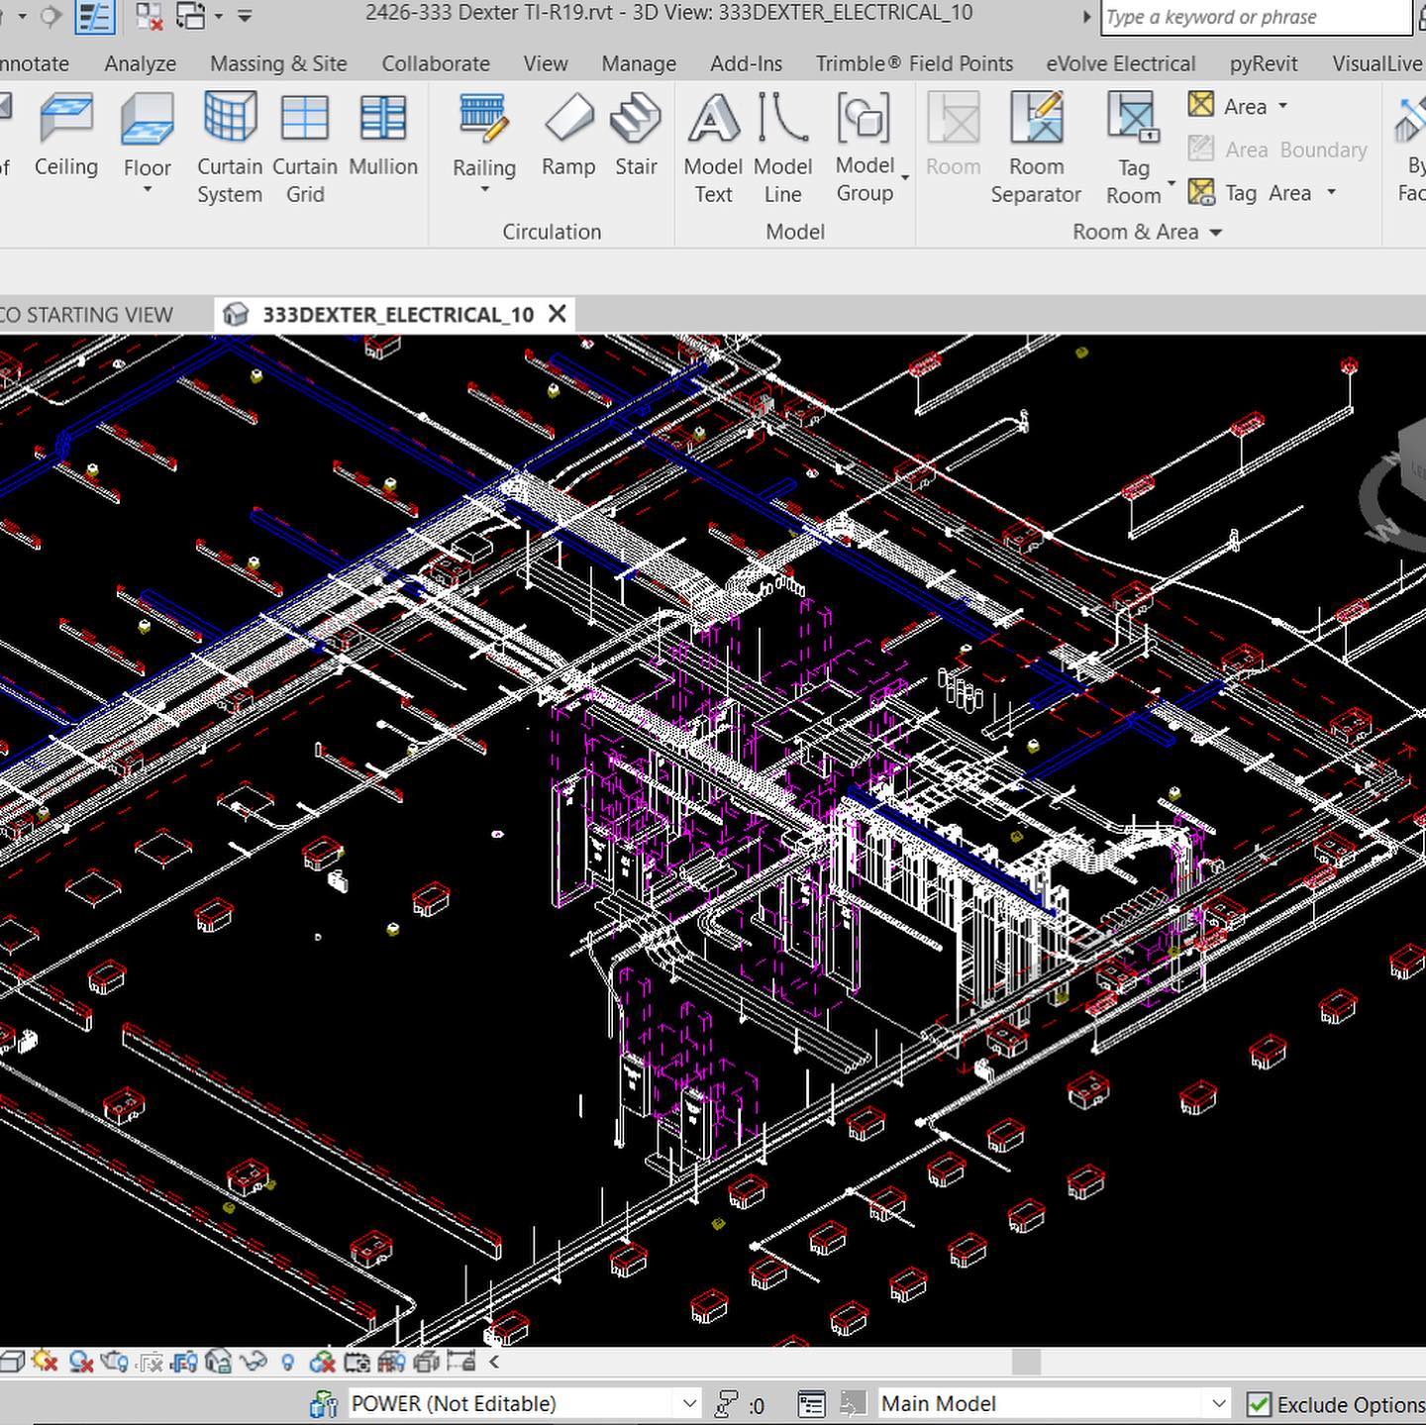This screenshot has width=1426, height=1425.
Task: Open the eVolve Electrical tab
Action: tap(1121, 63)
